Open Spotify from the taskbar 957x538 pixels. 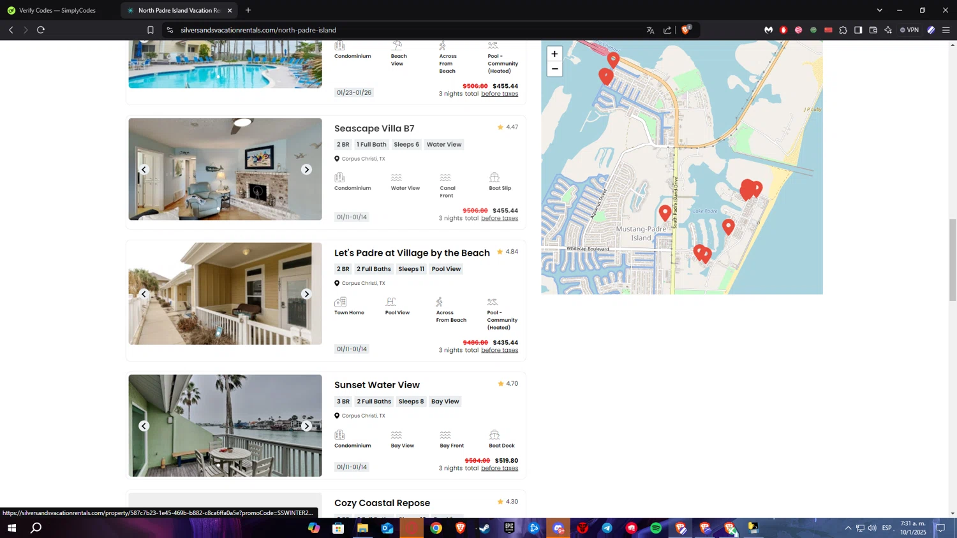click(656, 528)
